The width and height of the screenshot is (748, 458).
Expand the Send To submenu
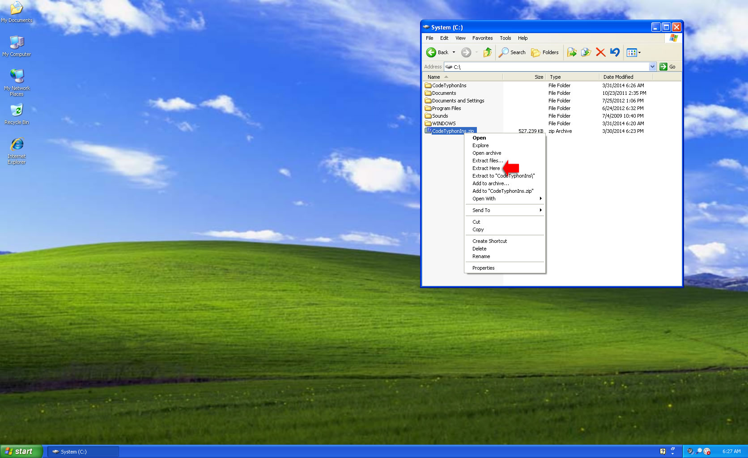point(505,210)
